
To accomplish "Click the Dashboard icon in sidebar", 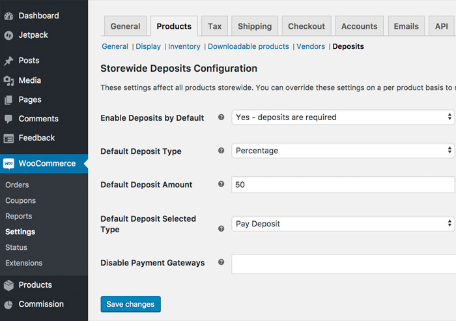I will 8,16.
